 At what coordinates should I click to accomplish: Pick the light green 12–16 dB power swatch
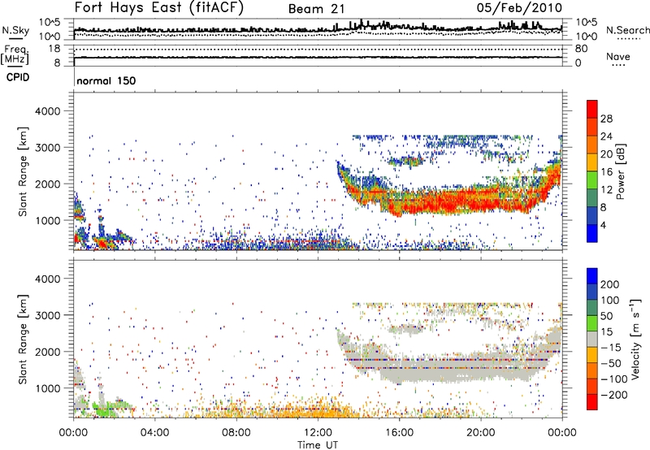[x=592, y=180]
